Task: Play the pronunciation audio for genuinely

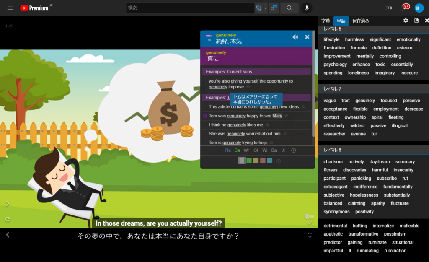Action: pyautogui.click(x=295, y=37)
